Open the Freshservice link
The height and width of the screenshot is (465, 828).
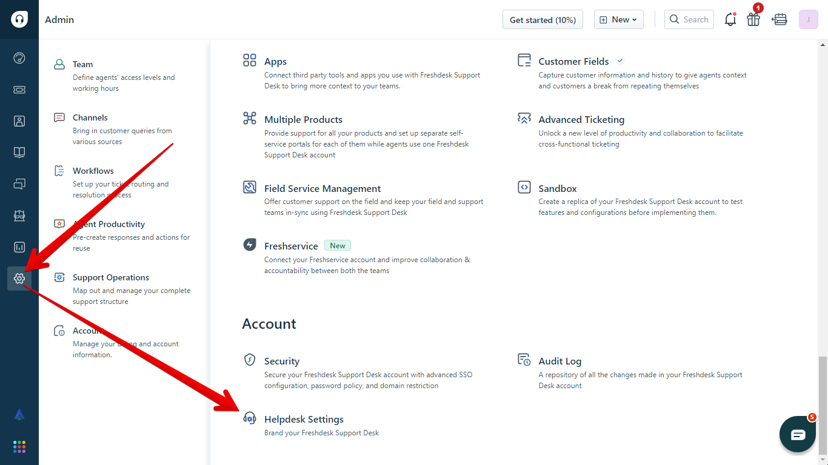point(291,246)
